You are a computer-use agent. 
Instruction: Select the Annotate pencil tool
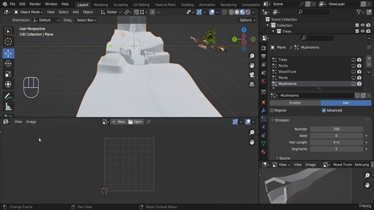click(x=8, y=96)
